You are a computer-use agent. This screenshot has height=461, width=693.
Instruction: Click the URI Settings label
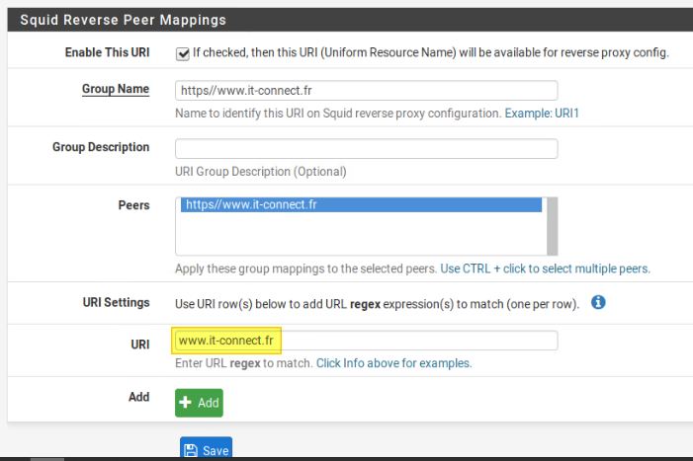(115, 301)
